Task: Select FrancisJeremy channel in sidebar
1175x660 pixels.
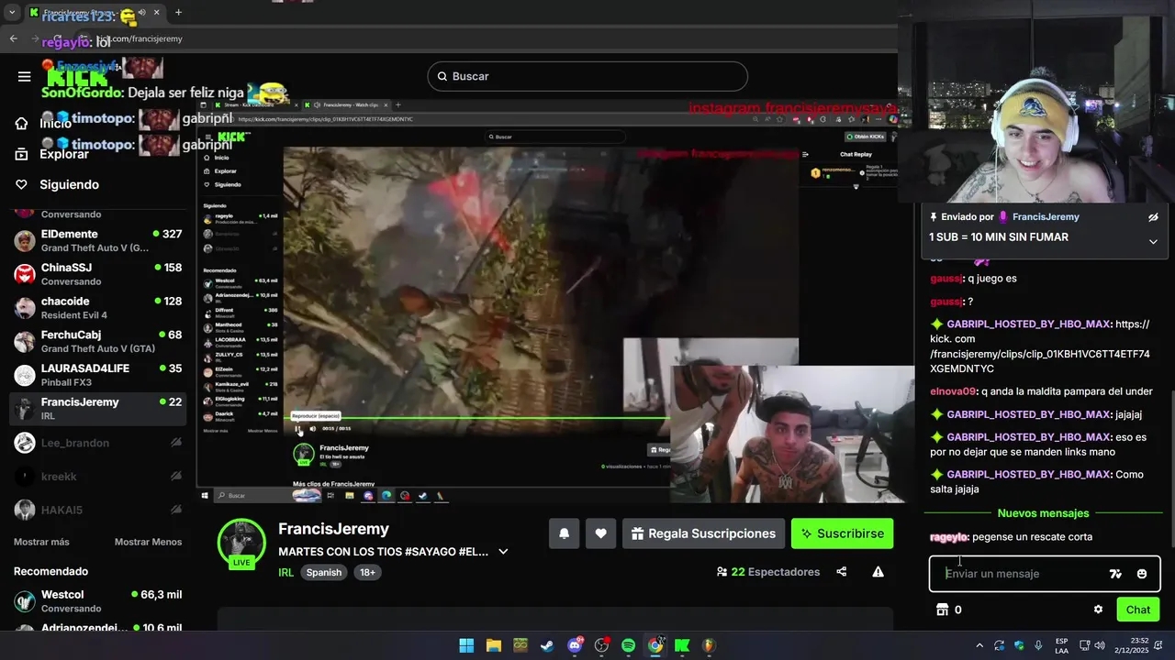Action: (x=97, y=409)
